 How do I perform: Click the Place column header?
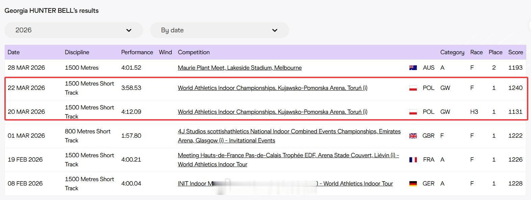coord(496,52)
